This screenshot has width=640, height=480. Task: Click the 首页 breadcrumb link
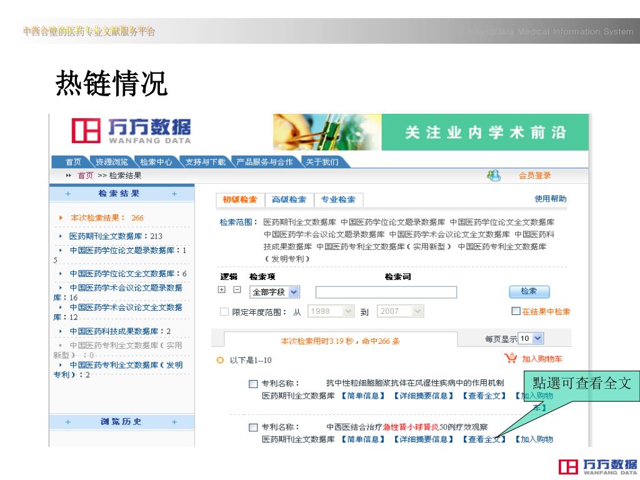tap(85, 176)
